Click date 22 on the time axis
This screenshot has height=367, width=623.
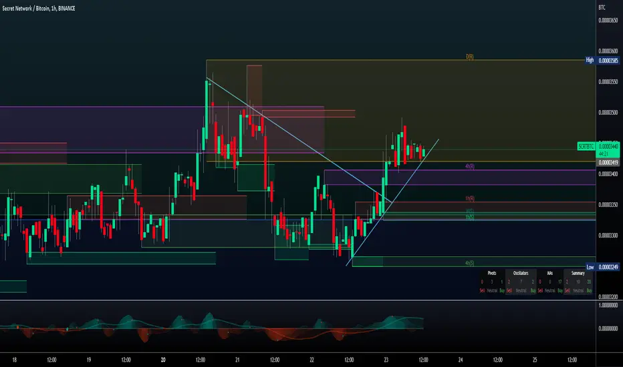click(x=312, y=360)
